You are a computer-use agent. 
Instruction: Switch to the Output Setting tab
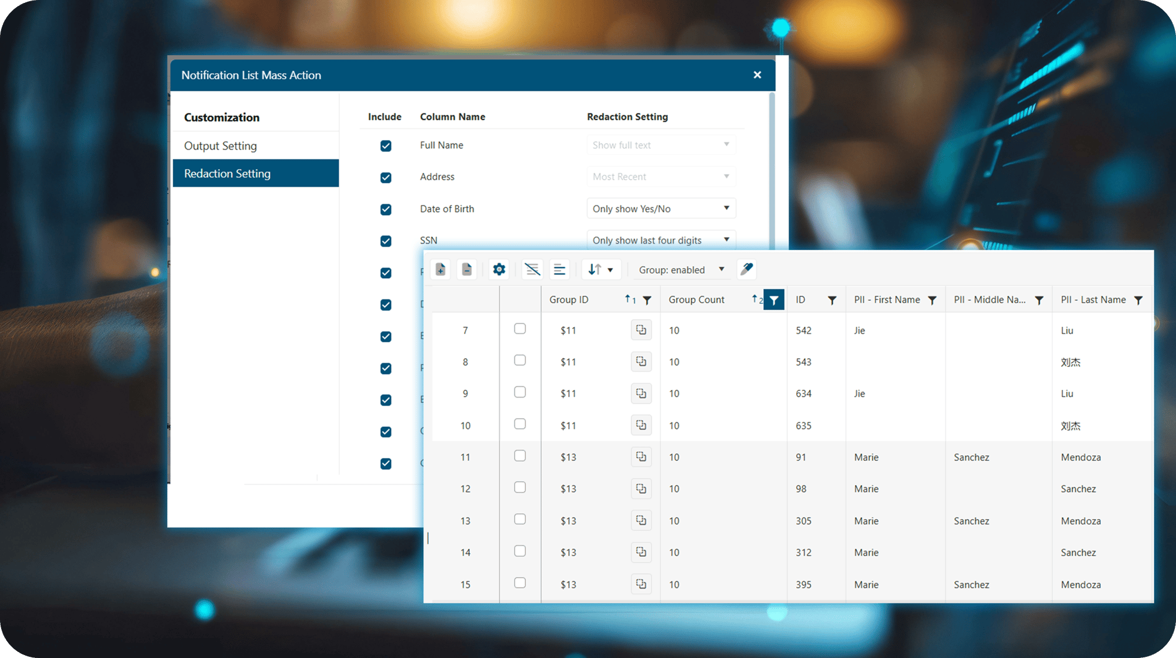tap(220, 145)
